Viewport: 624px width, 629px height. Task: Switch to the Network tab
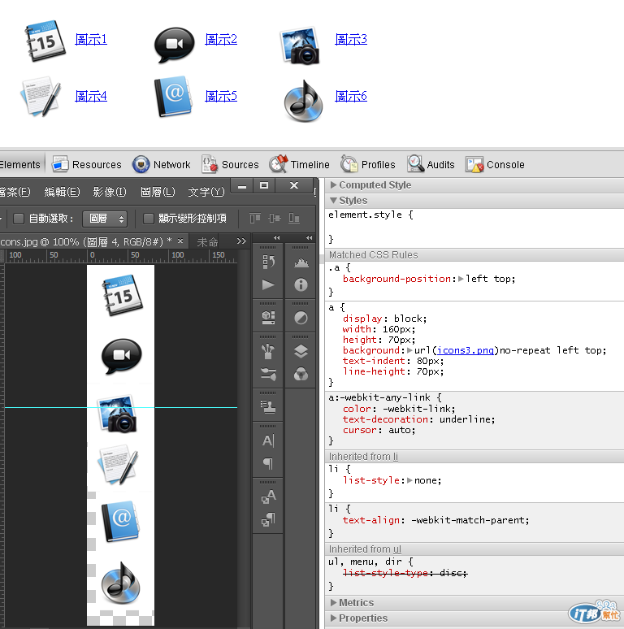pyautogui.click(x=161, y=164)
